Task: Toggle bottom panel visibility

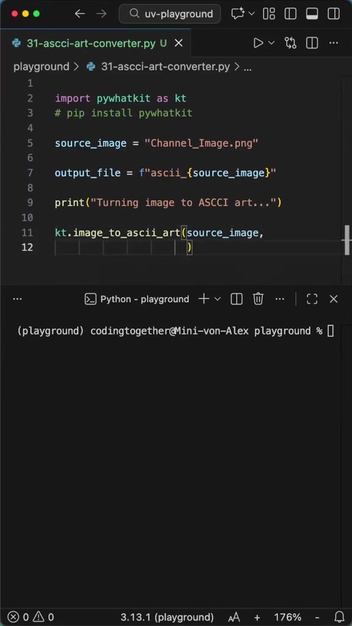Action: coord(312,13)
